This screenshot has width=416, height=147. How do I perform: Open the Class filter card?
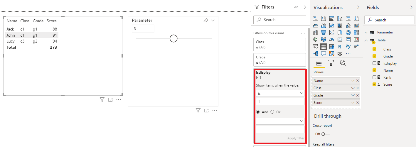click(x=279, y=45)
